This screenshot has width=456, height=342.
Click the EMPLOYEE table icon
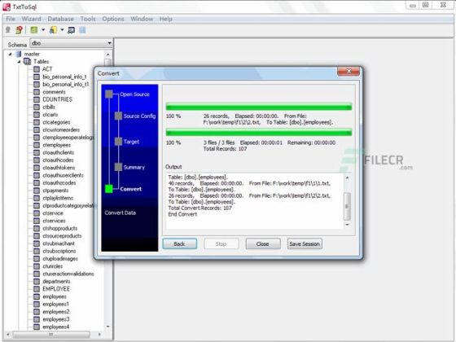37,289
